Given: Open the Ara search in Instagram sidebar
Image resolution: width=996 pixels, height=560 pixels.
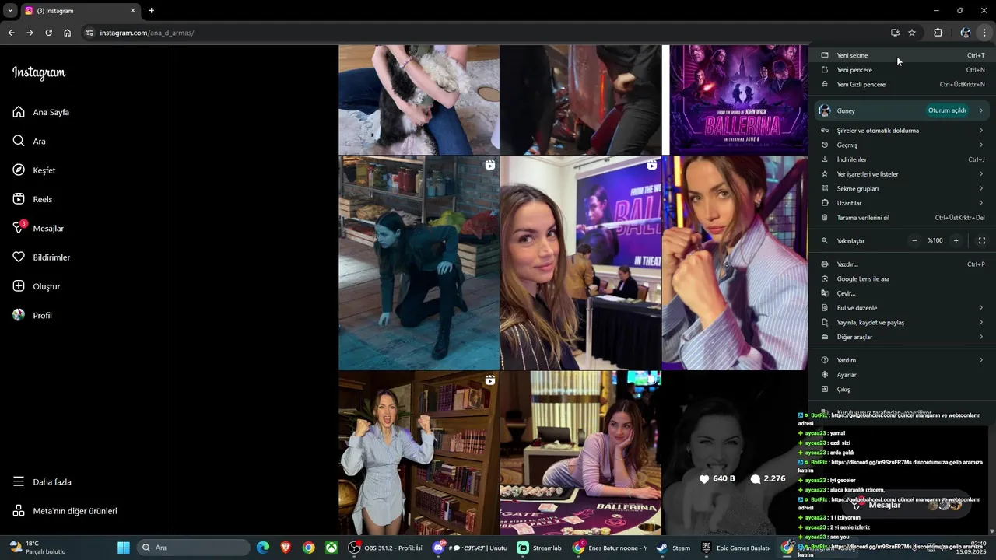Looking at the screenshot, I should [29, 142].
